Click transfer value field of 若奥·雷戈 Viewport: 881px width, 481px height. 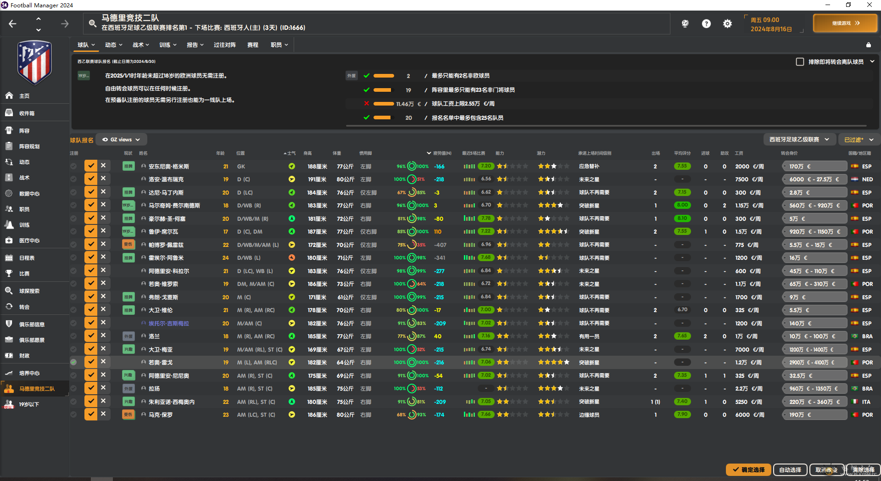(x=814, y=362)
